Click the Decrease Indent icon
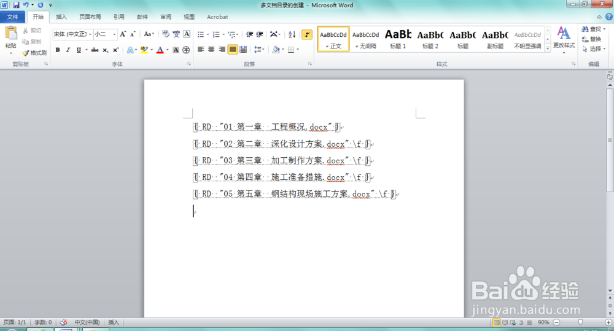The width and height of the screenshot is (614, 331). (249, 34)
